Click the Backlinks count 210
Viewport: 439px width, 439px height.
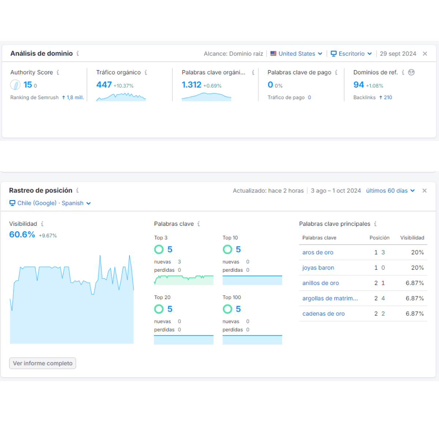(388, 97)
